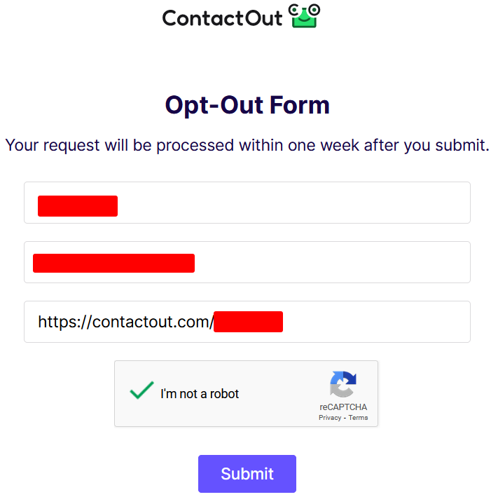Viewport: 498px width, 497px height.
Task: Open the reCAPTCHA Privacy link
Action: [330, 418]
